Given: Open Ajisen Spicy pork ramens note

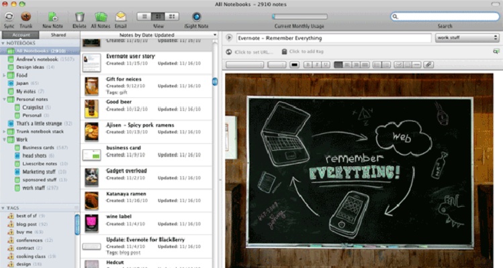Looking at the screenshot, I should point(146,132).
